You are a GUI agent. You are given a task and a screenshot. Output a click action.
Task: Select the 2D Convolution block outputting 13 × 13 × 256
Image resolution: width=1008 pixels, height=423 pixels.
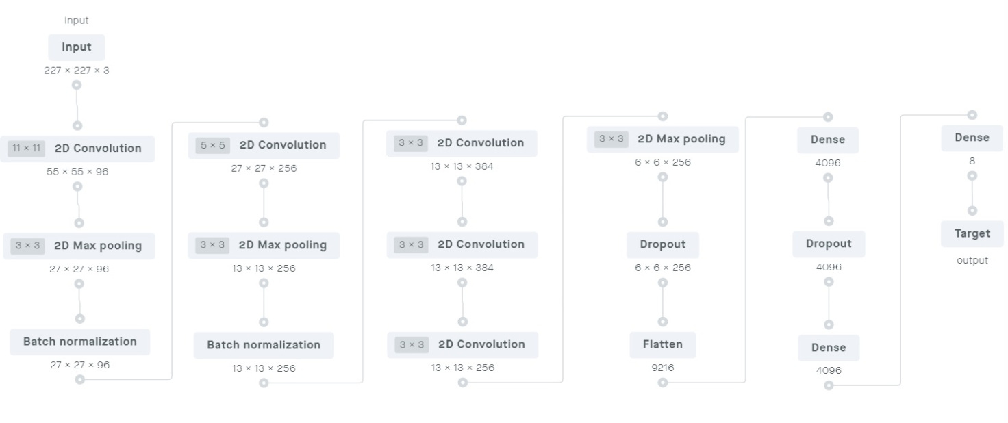point(462,344)
